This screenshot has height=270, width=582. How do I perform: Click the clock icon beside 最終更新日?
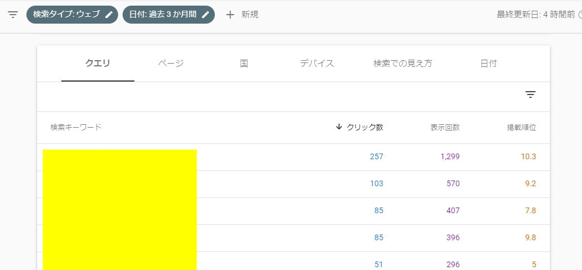tap(580, 15)
